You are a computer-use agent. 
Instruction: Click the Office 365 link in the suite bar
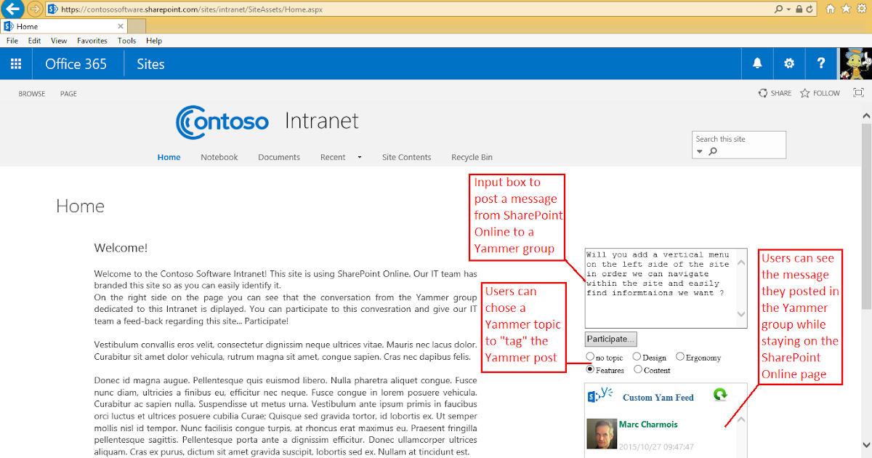coord(76,64)
